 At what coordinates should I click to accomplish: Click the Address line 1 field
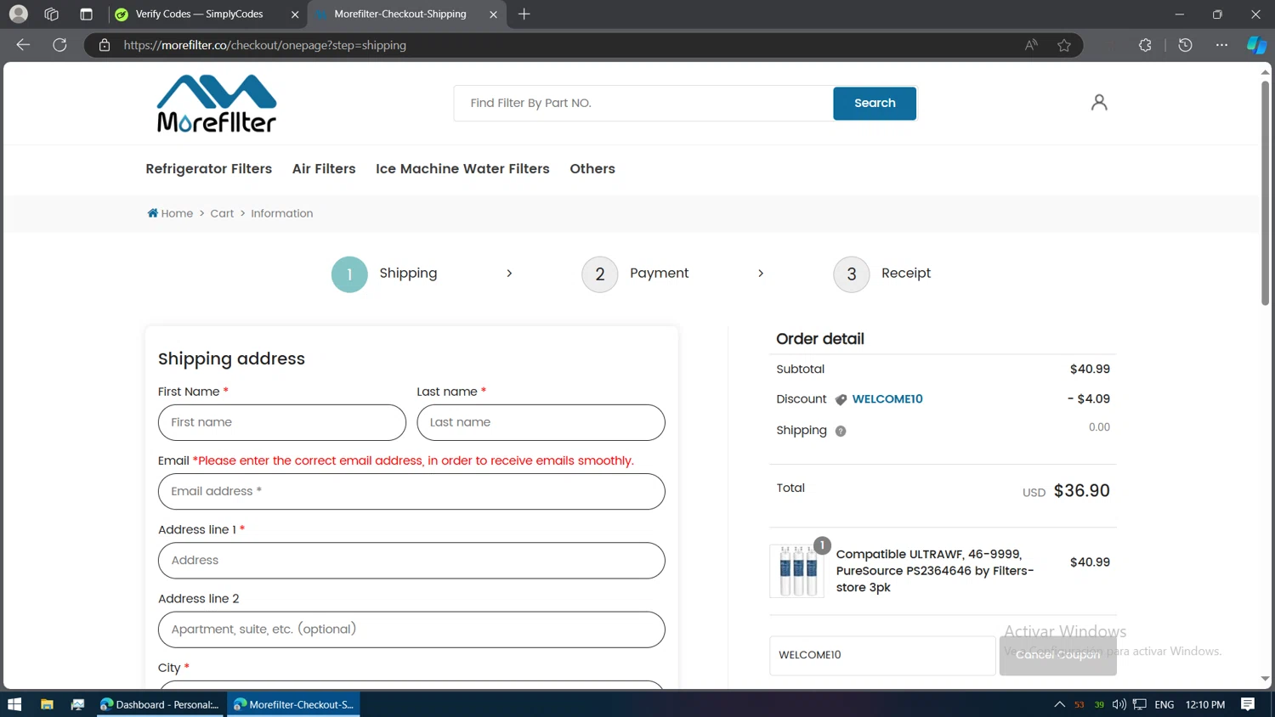(x=411, y=561)
